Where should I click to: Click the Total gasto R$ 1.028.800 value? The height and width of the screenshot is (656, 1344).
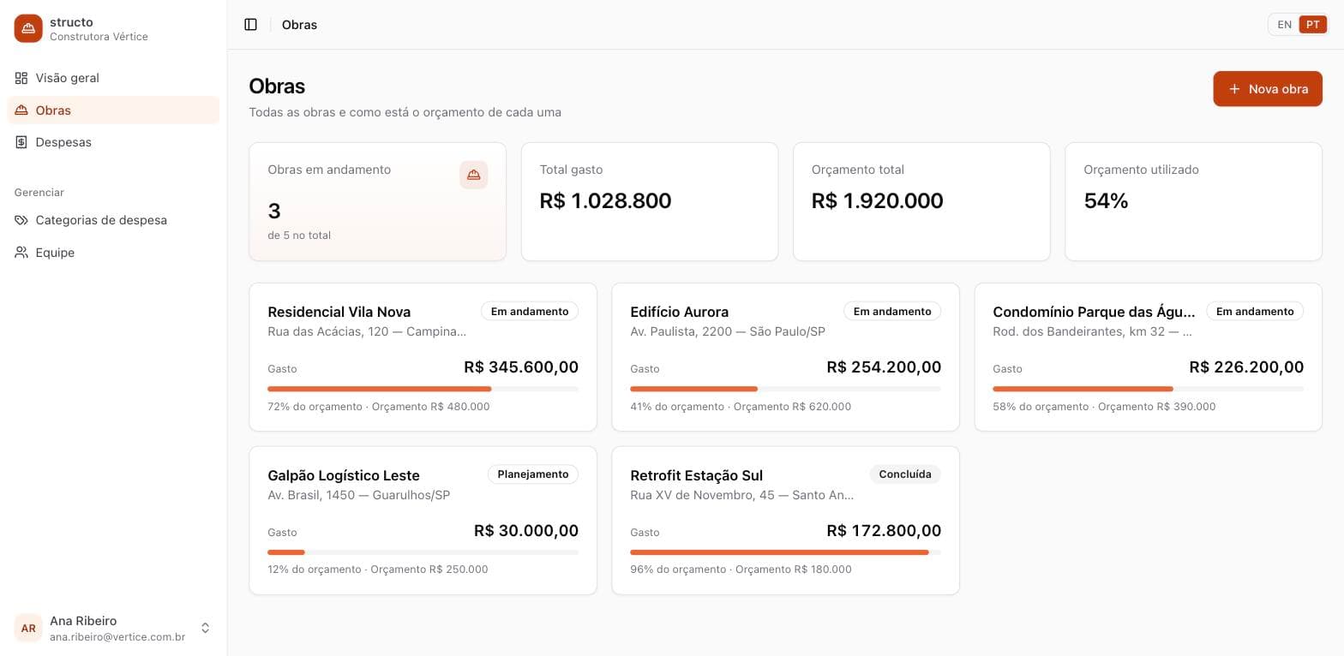tap(605, 200)
